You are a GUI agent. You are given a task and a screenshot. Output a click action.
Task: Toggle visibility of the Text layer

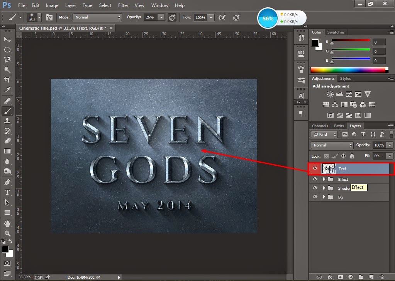tap(315, 168)
